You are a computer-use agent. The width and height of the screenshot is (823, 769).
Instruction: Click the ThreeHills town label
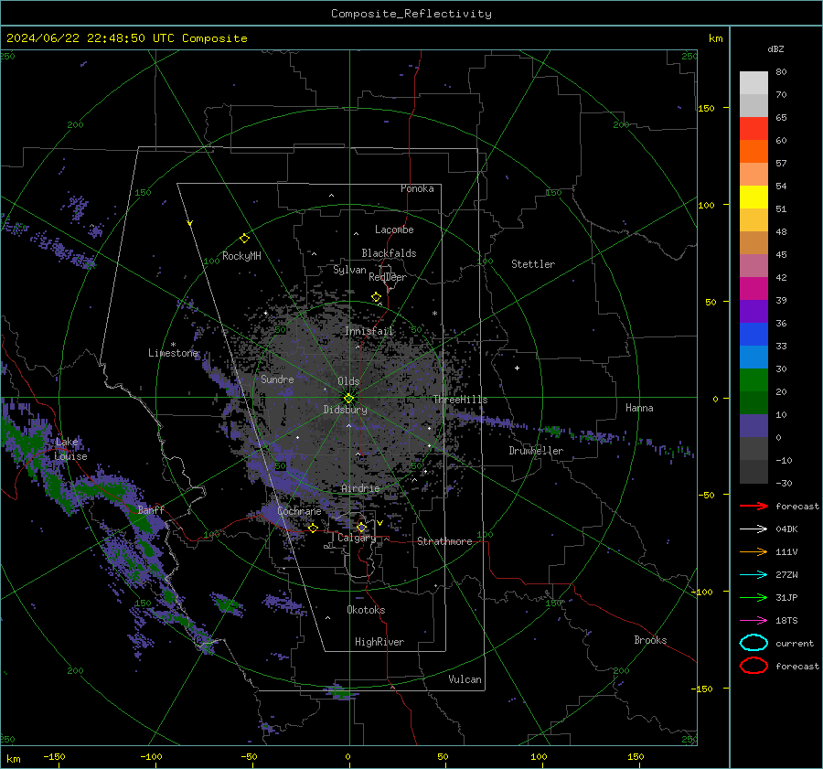[460, 400]
